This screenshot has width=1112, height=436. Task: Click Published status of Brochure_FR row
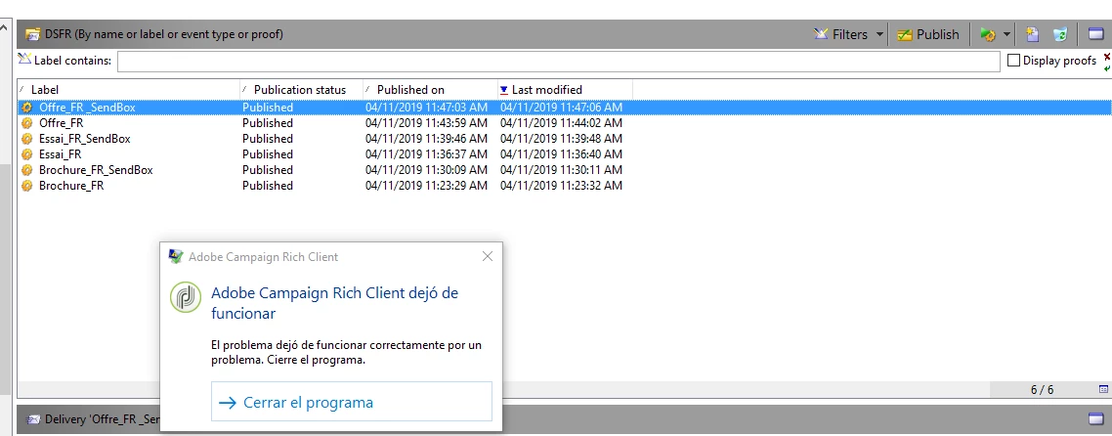268,186
